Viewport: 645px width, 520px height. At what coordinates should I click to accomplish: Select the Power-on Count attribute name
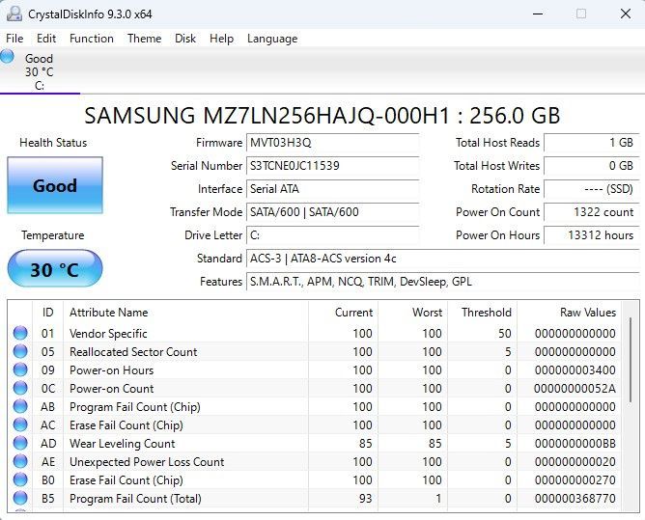click(x=111, y=389)
